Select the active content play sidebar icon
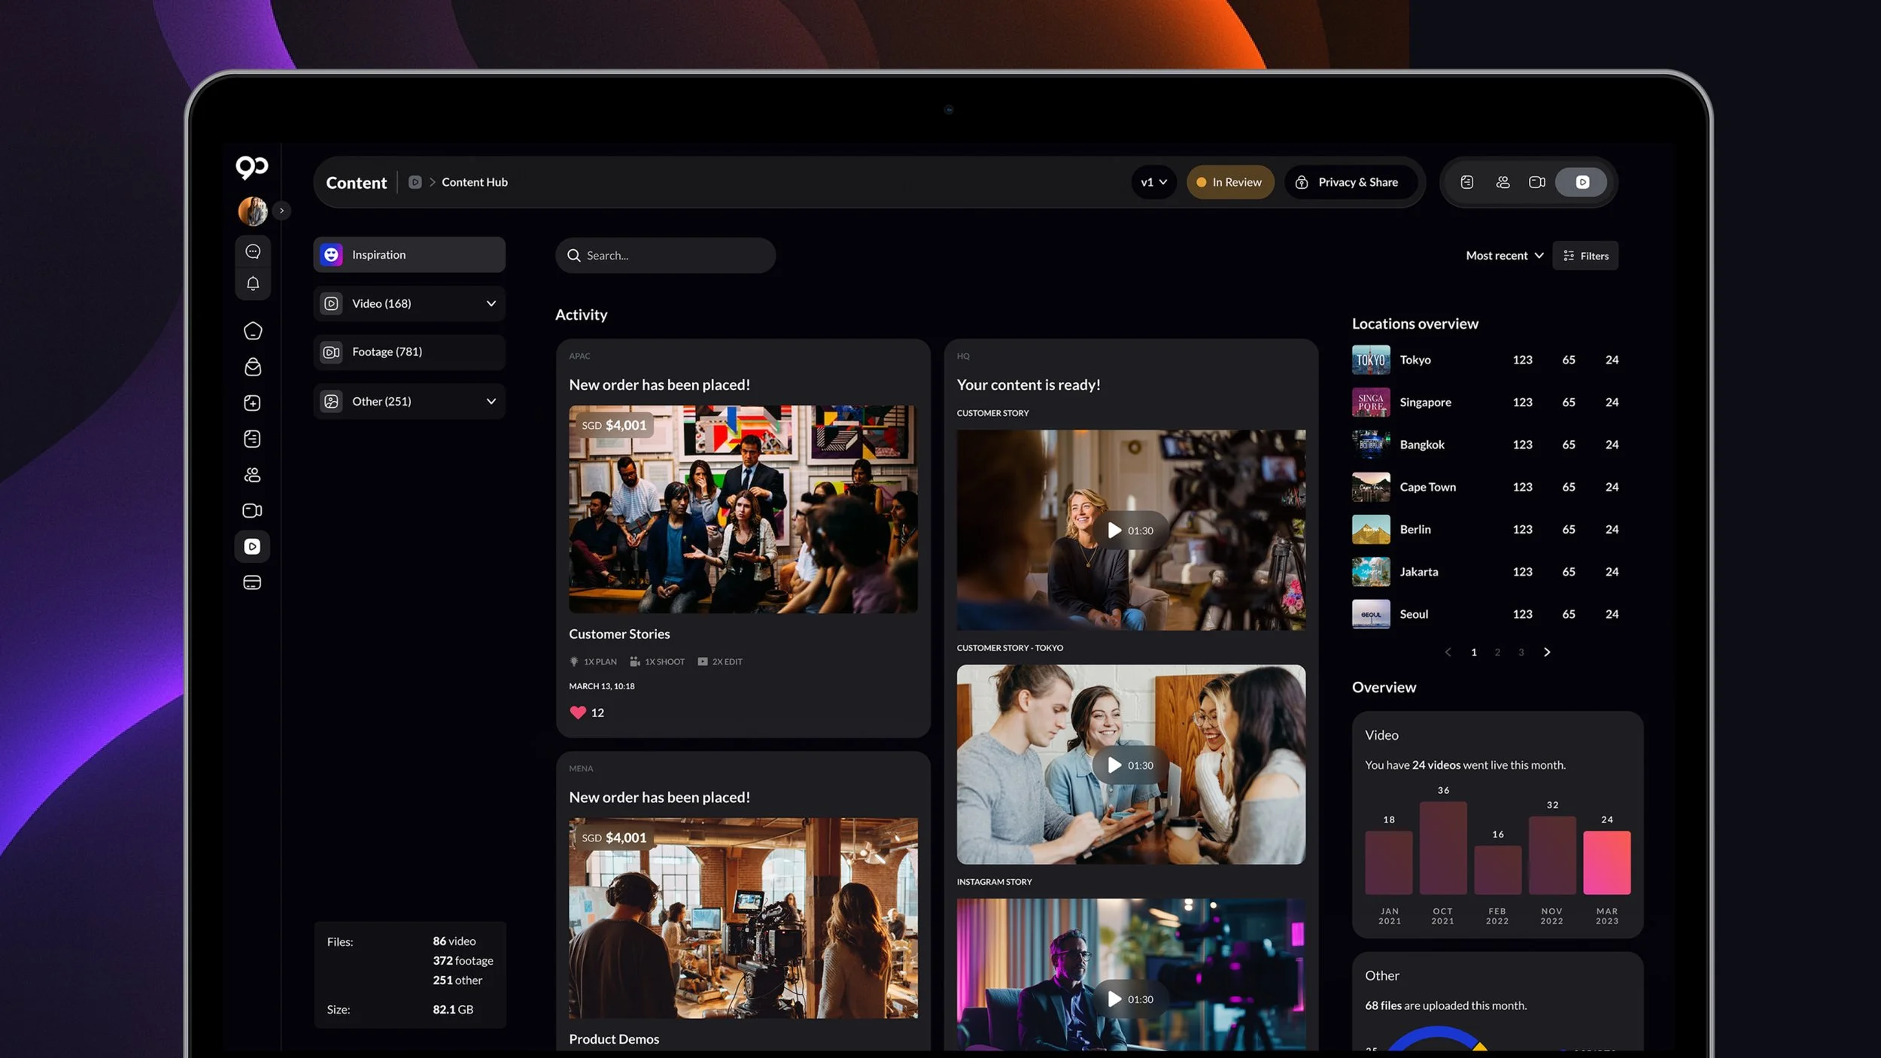Screen dimensions: 1881x1058 click(x=252, y=546)
